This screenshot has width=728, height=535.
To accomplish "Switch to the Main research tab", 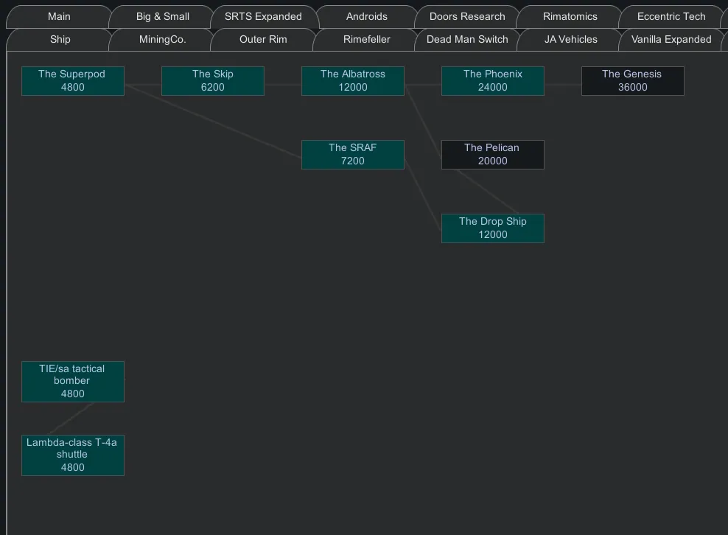I will pos(59,16).
